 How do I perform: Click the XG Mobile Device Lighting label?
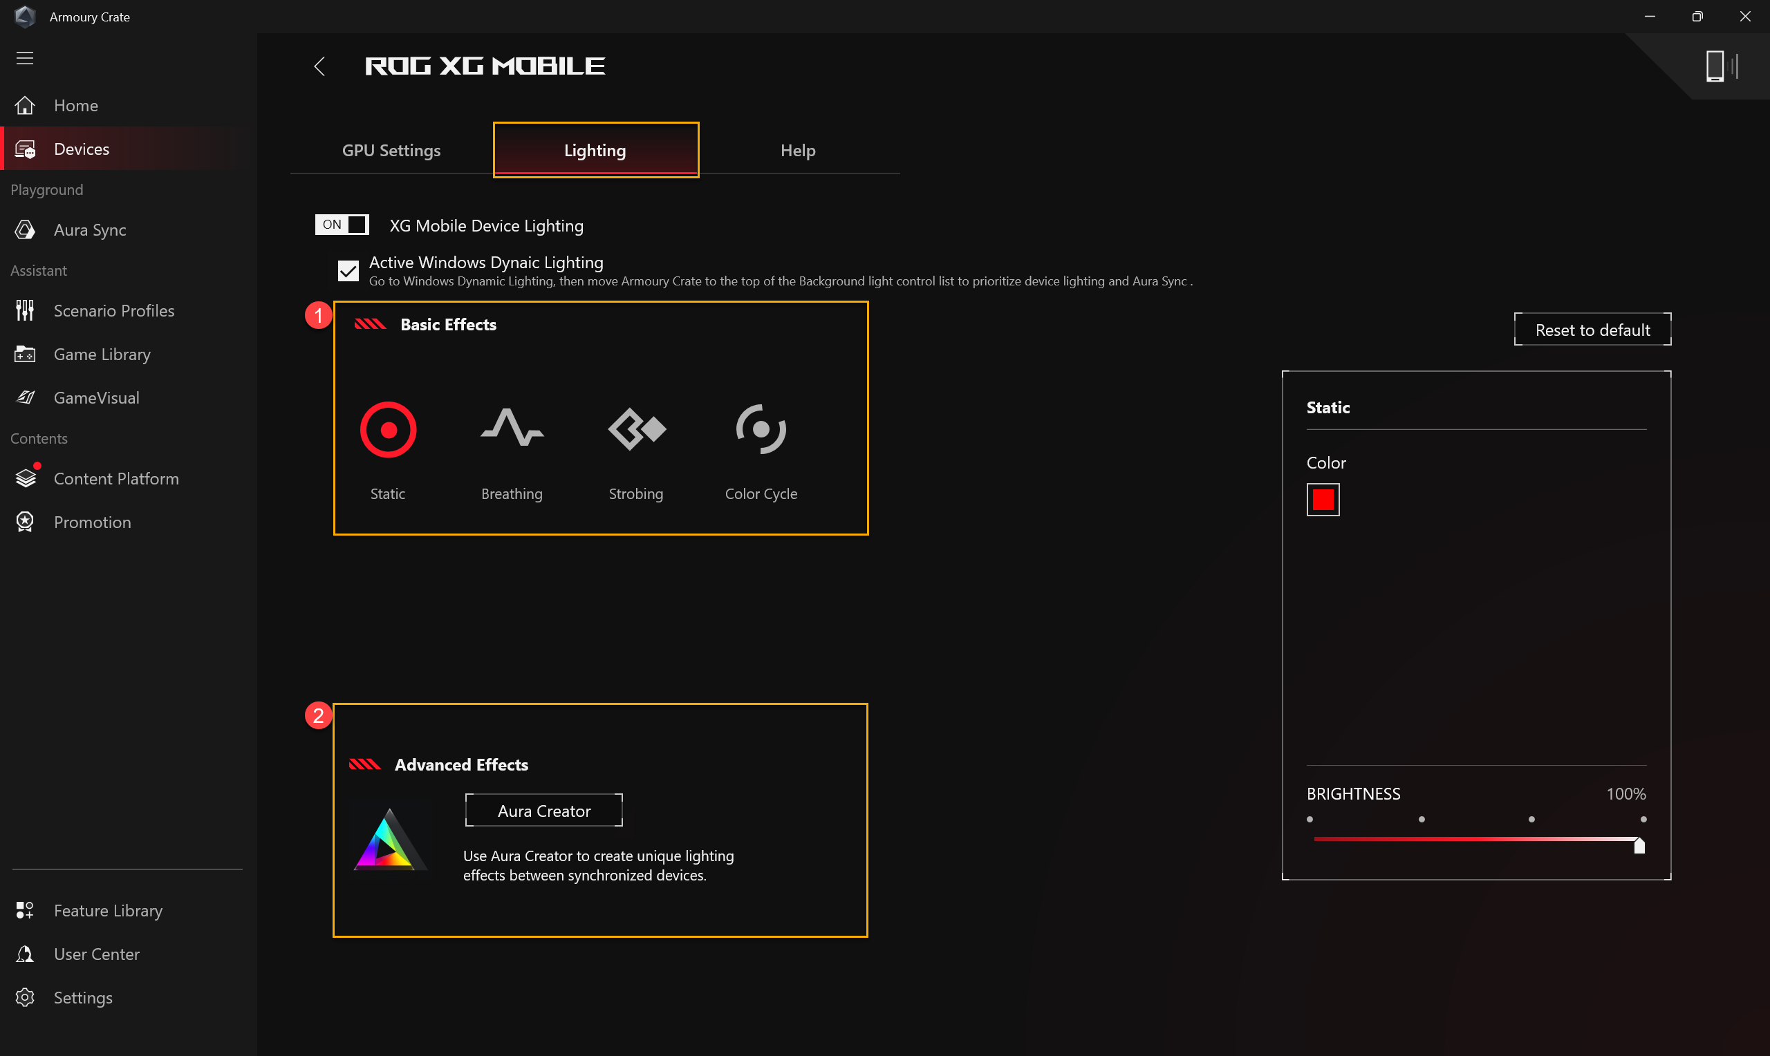point(487,225)
